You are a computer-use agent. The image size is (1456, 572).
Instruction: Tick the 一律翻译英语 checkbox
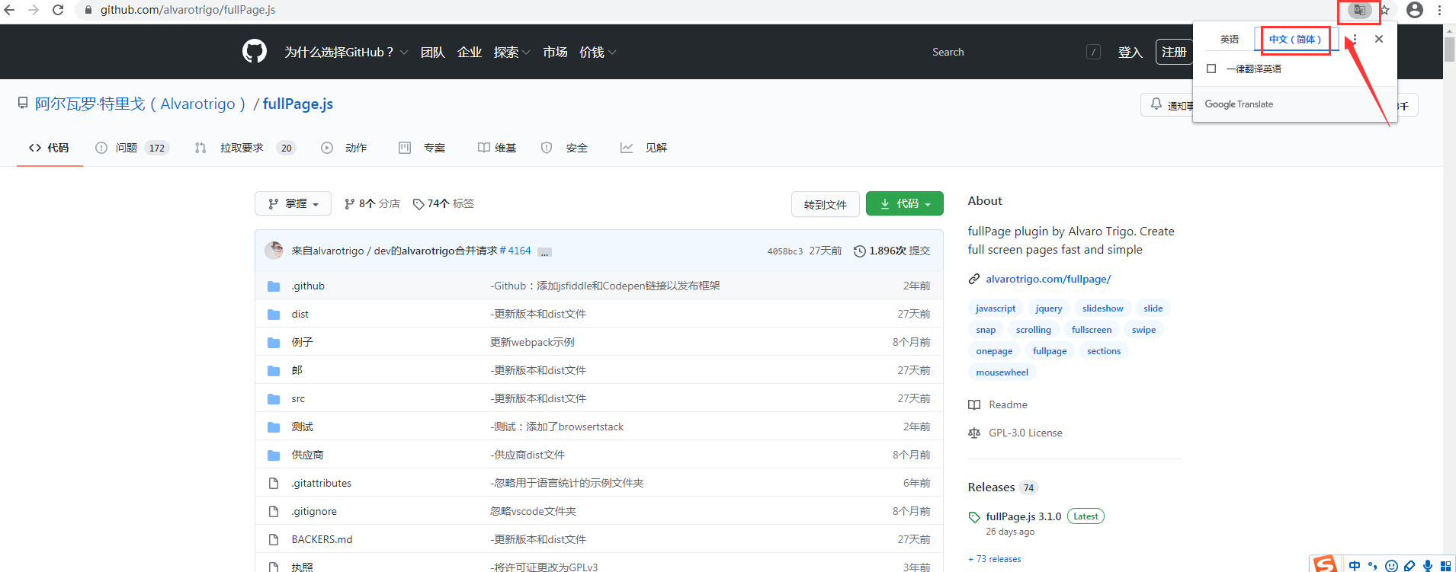point(1211,69)
